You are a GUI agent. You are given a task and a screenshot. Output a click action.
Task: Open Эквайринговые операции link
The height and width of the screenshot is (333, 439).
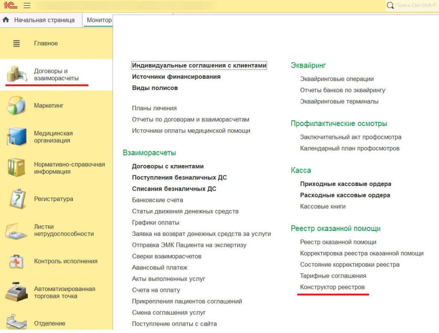[337, 79]
